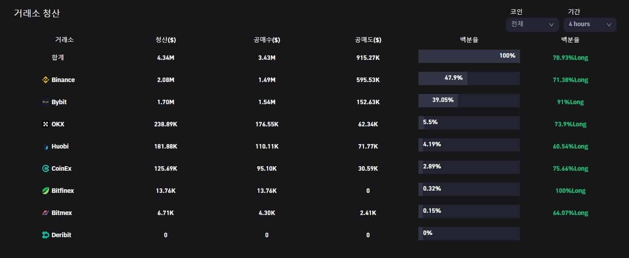Click the Bybit exchange logo icon
This screenshot has width=629, height=258.
tap(45, 102)
